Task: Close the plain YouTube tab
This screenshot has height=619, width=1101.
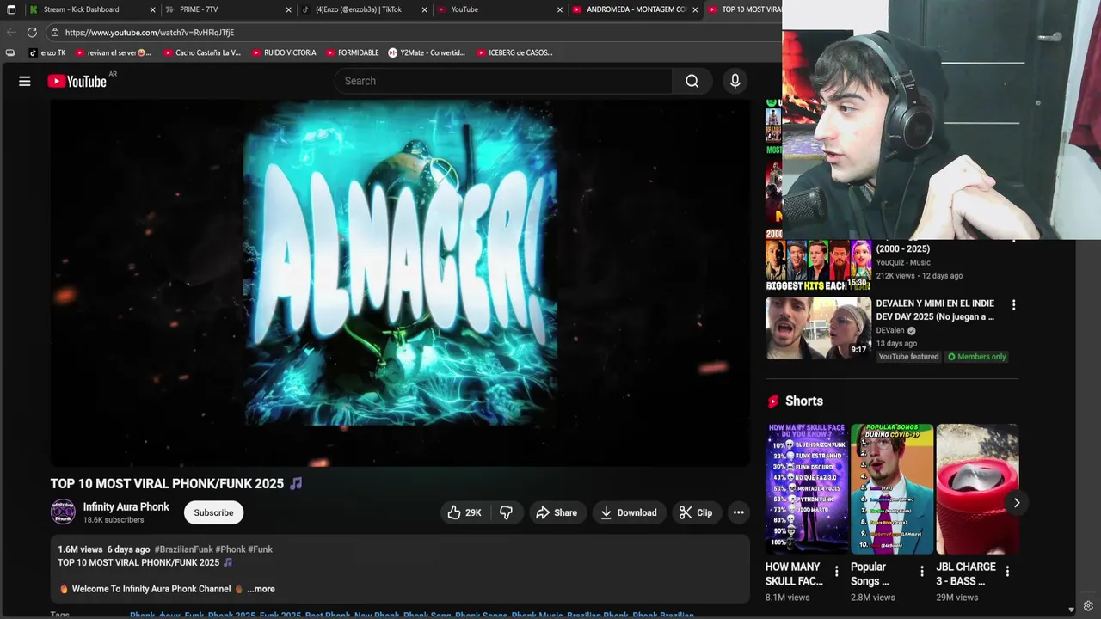Action: click(x=560, y=9)
